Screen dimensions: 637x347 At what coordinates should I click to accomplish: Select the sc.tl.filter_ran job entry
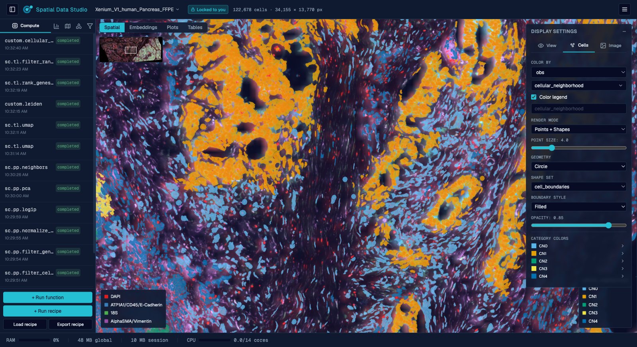point(47,65)
